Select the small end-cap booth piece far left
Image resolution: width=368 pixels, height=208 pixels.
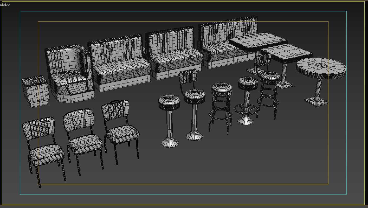[x=36, y=91]
